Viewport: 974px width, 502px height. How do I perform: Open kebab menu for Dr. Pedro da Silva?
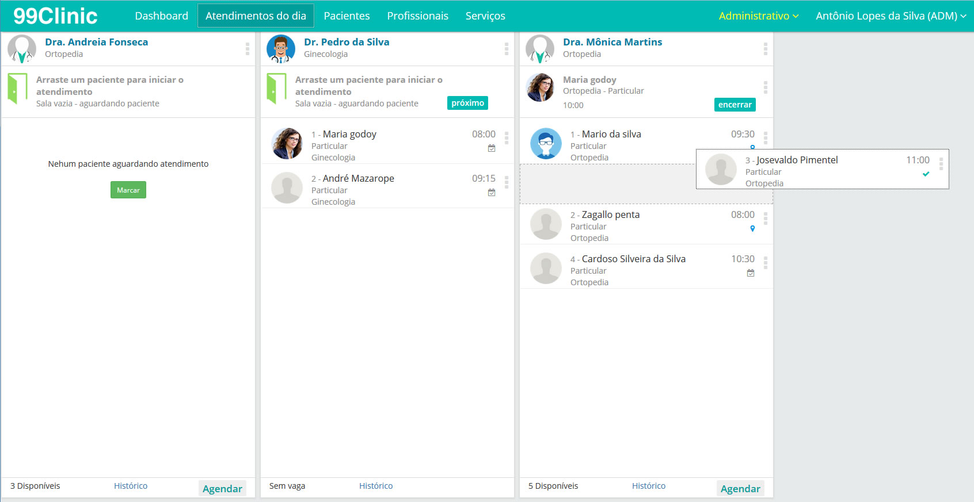[507, 49]
